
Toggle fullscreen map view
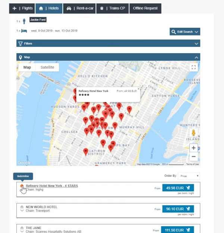[x=194, y=67]
